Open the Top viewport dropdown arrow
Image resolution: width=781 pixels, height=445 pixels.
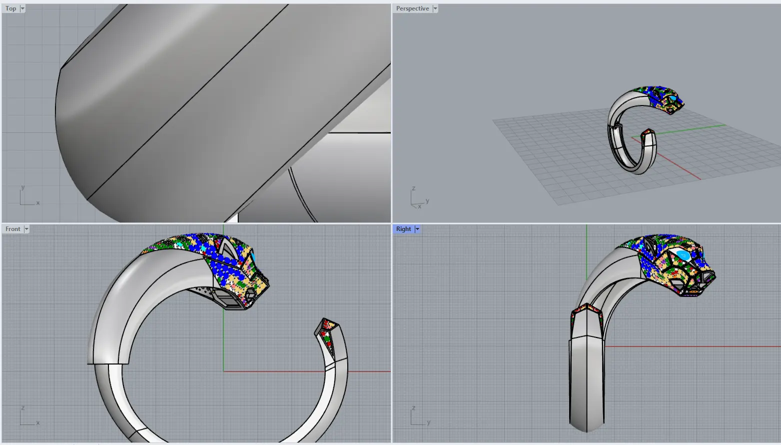pos(22,8)
